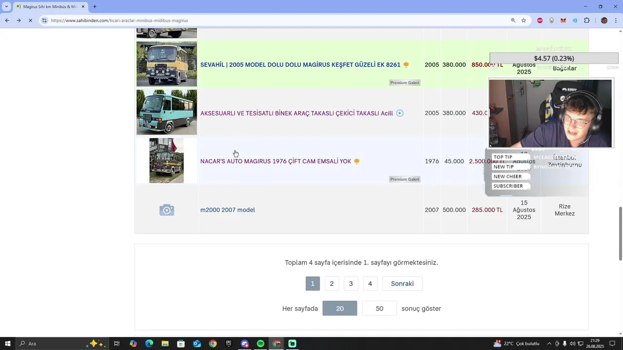Click 500.000 km value on m2000 row

pos(454,210)
